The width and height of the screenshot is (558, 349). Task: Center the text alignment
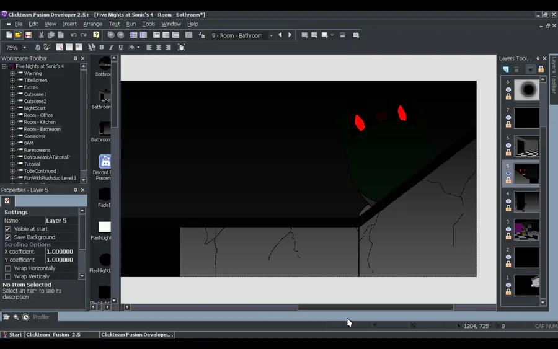pos(158,47)
